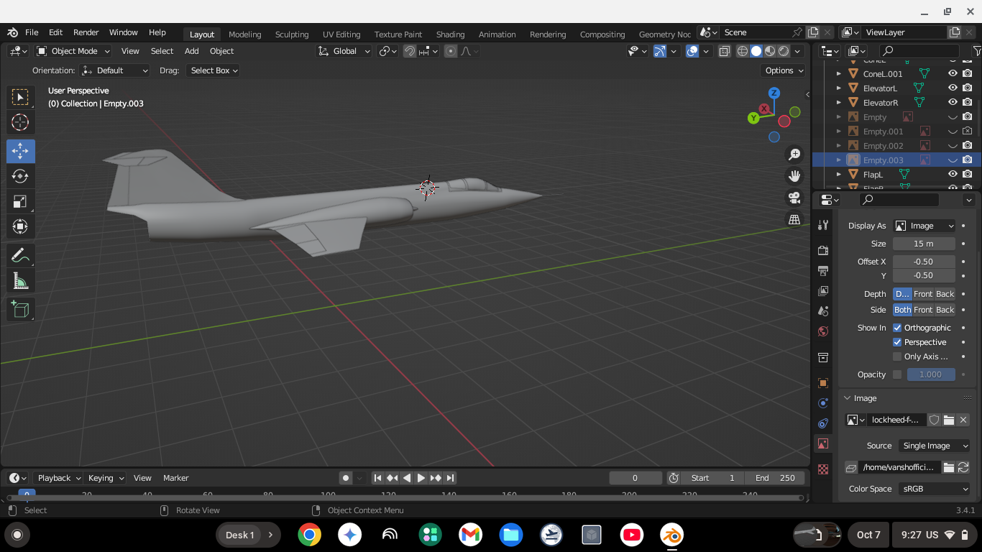This screenshot has width=982, height=552.
Task: Switch to the Sculpting workspace tab
Action: tap(292, 34)
